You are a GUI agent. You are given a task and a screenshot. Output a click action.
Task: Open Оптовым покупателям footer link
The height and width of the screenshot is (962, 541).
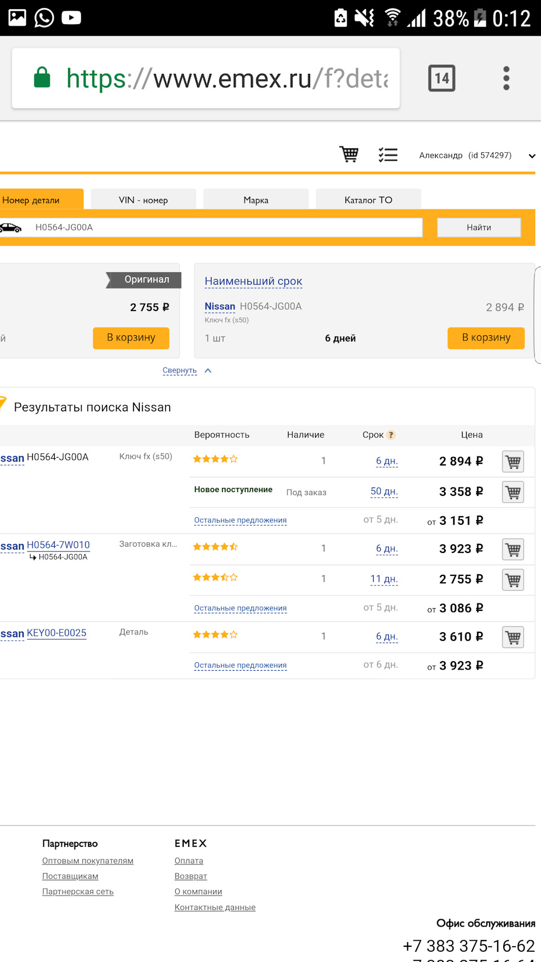[88, 861]
